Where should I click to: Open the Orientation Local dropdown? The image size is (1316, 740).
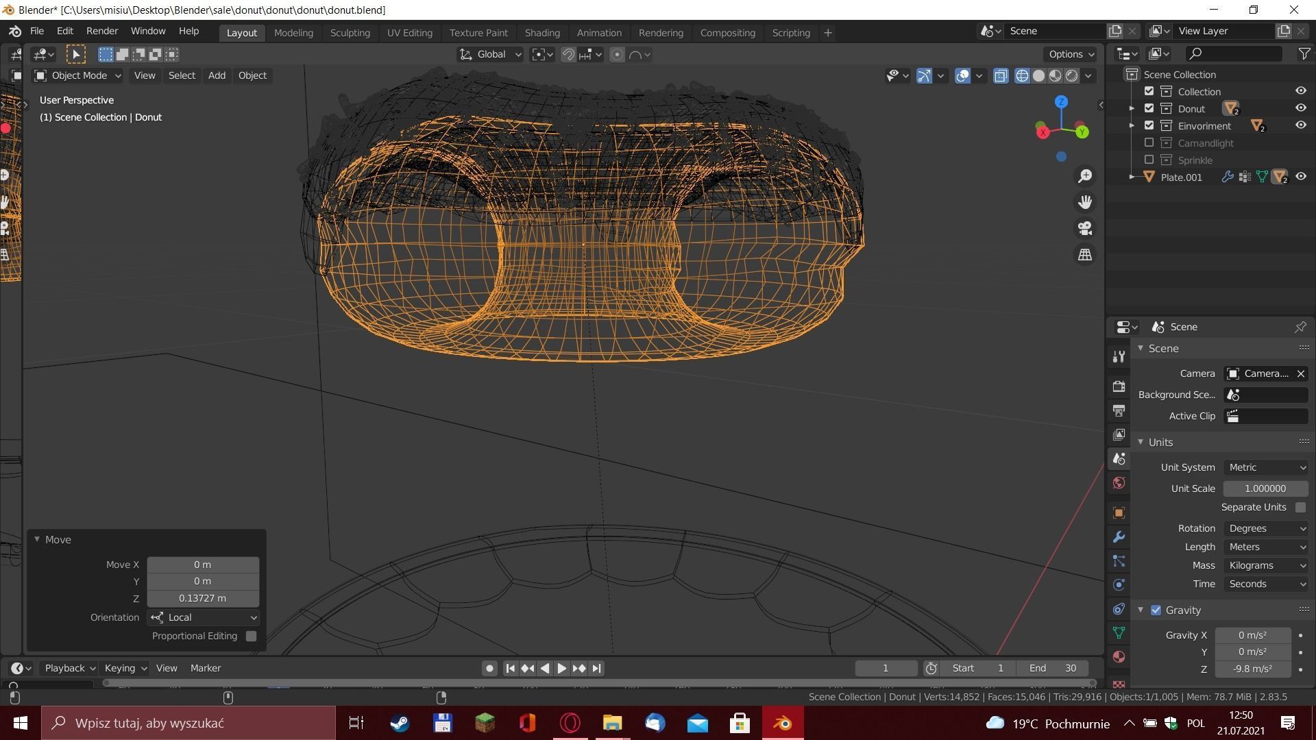pos(204,617)
